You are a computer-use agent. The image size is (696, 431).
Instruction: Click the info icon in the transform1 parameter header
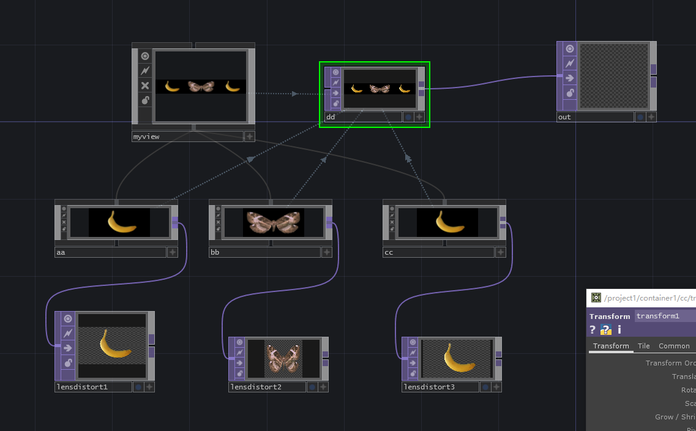click(x=619, y=329)
